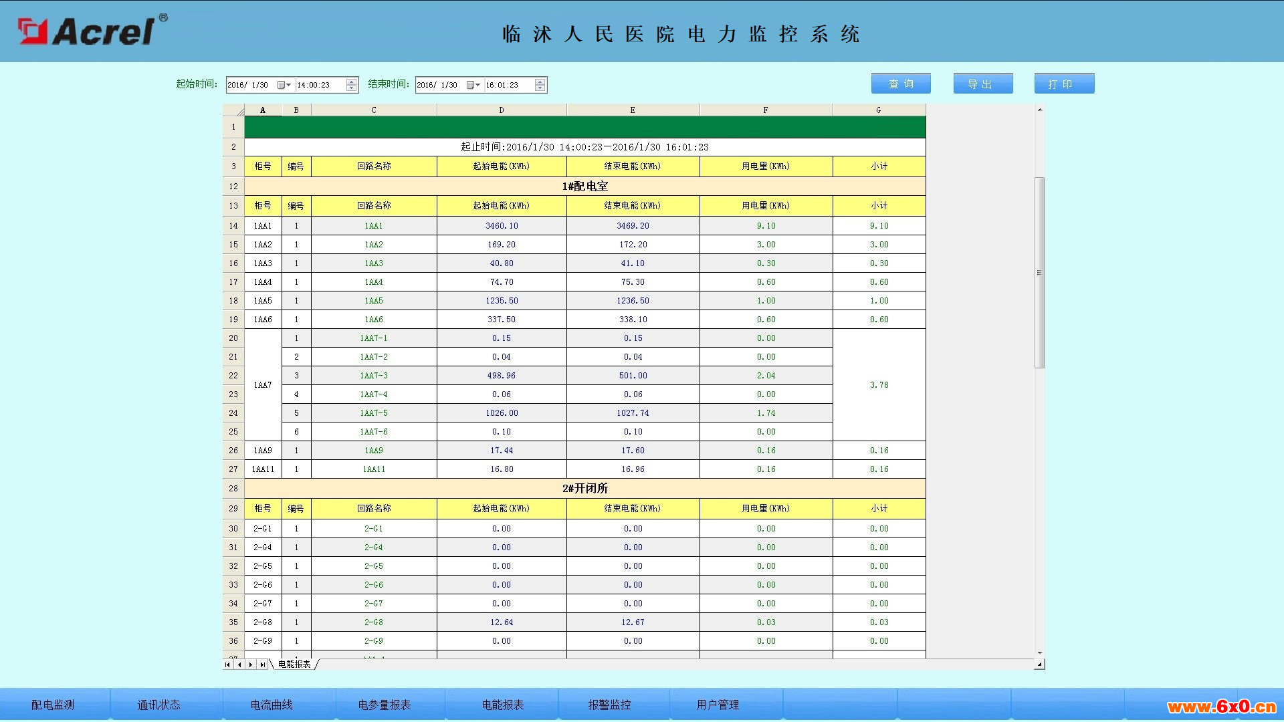Click the 导出 export button

[x=983, y=84]
